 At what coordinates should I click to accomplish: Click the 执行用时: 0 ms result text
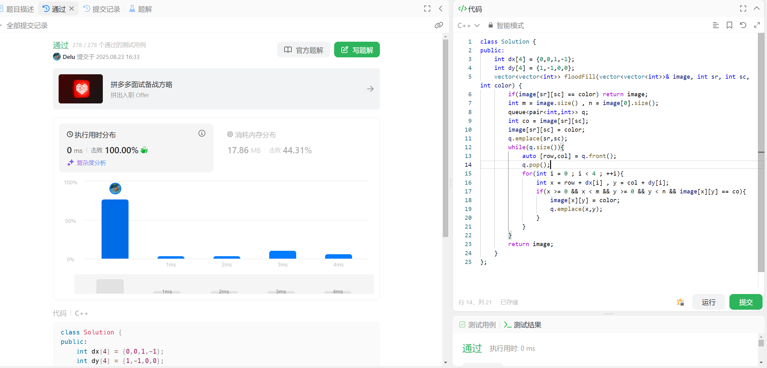pyautogui.click(x=512, y=349)
